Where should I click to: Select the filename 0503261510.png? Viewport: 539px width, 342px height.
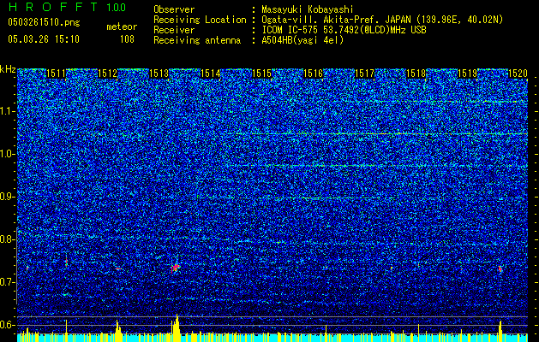(x=44, y=22)
